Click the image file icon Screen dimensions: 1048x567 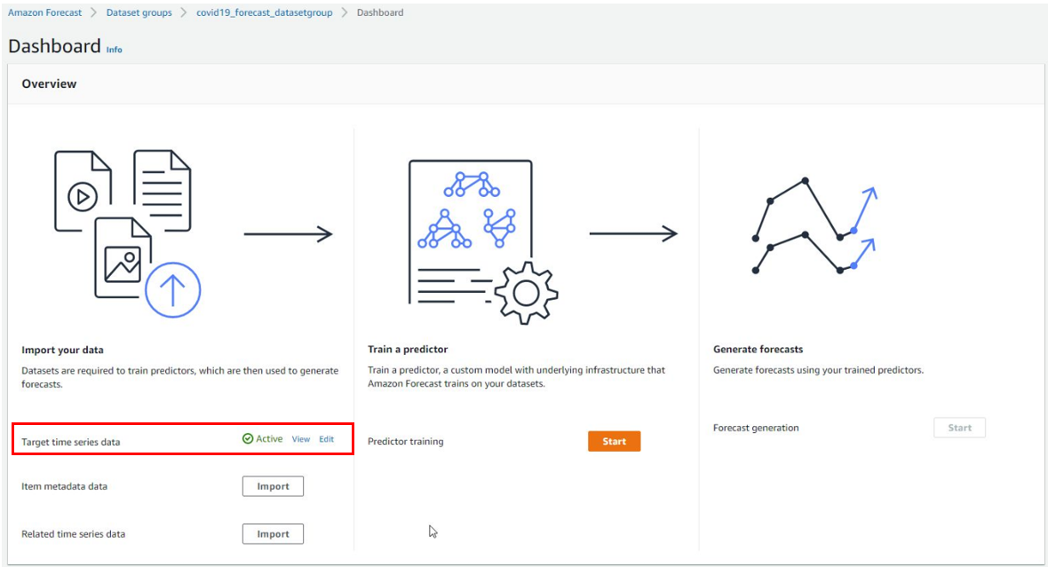click(x=123, y=258)
